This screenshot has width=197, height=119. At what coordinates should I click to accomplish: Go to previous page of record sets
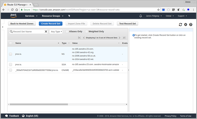84,38
